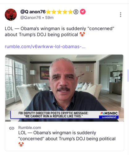Open the three-dot post options menu

[x=121, y=15]
